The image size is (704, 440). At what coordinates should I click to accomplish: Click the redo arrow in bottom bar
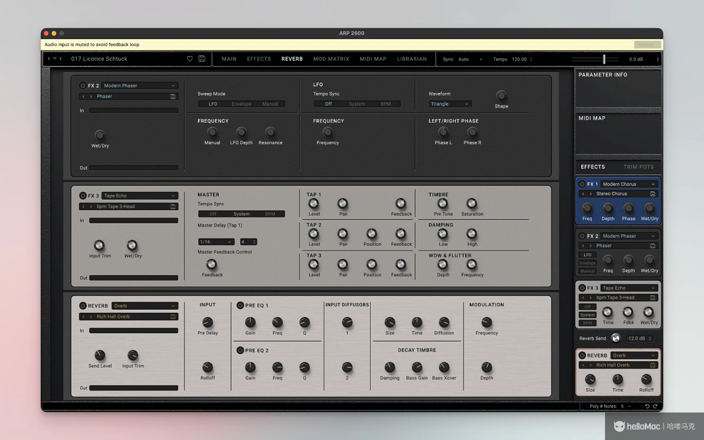(x=655, y=406)
